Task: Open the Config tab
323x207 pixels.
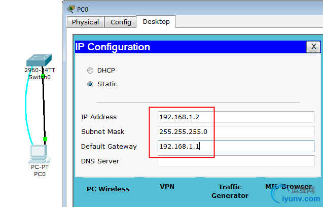Action: tap(121, 22)
